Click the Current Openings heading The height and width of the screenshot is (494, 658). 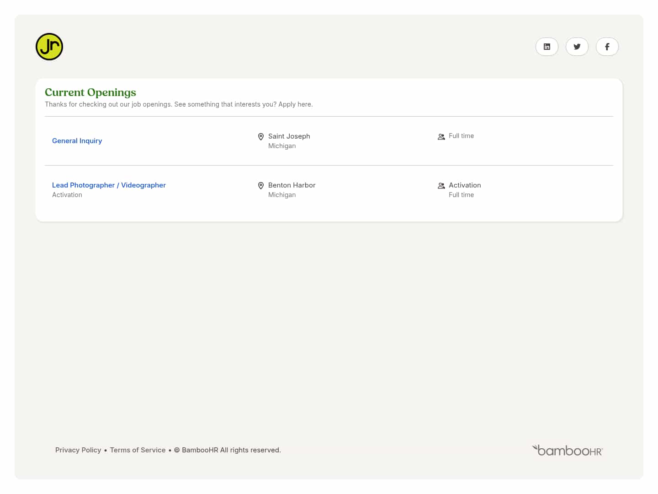click(90, 92)
